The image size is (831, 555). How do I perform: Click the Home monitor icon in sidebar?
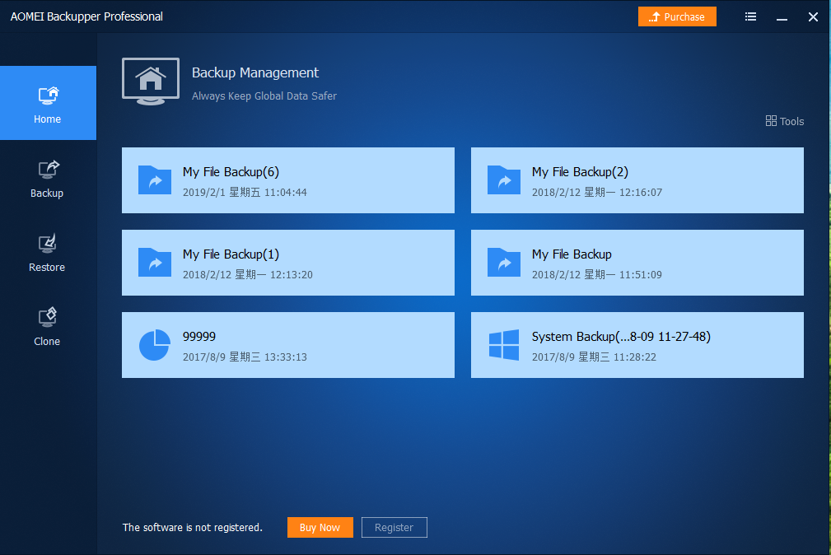pyautogui.click(x=48, y=95)
